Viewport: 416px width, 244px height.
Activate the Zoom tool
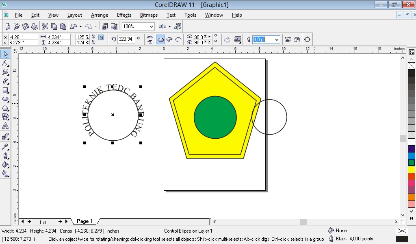[5, 72]
